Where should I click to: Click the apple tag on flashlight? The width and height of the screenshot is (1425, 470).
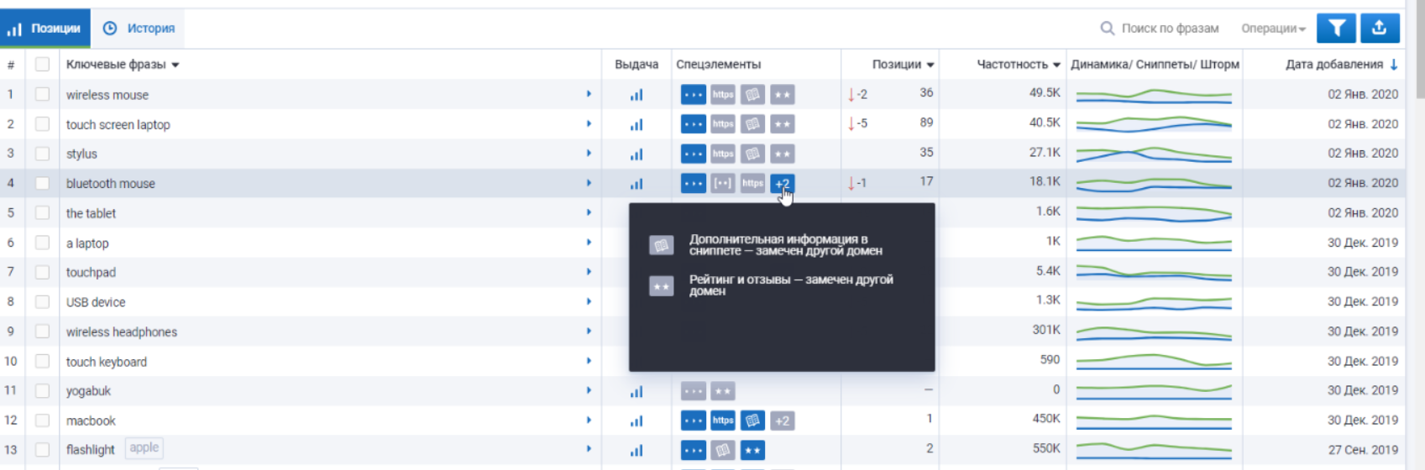tap(144, 448)
